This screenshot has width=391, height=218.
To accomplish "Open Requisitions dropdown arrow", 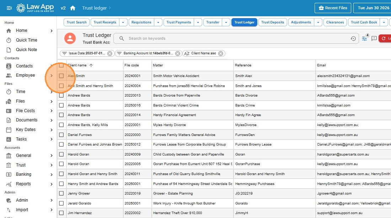I will (x=158, y=22).
